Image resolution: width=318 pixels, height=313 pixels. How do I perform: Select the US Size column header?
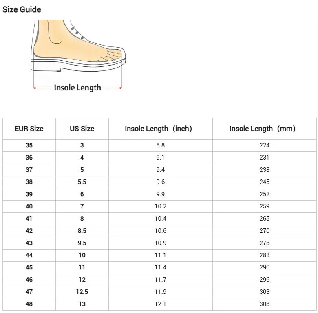pos(82,129)
